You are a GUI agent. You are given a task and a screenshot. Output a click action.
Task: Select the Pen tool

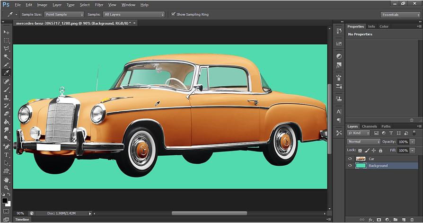6,147
